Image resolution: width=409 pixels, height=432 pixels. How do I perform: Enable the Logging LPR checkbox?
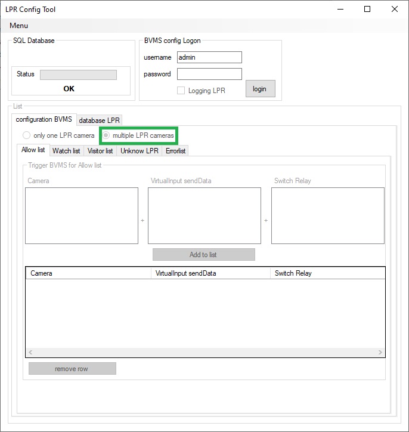click(x=181, y=91)
